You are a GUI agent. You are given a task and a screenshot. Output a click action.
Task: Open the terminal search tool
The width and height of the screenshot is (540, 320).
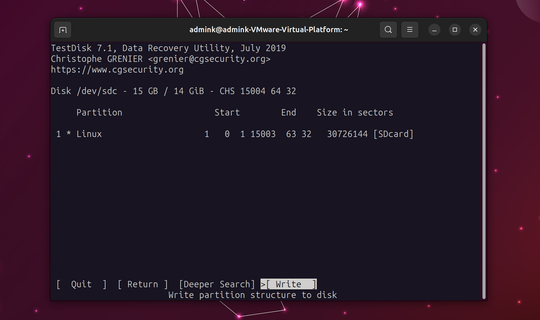(388, 30)
